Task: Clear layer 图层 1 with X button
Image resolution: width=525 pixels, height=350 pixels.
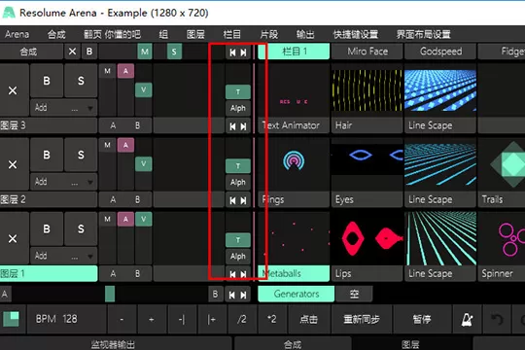Action: (x=13, y=238)
